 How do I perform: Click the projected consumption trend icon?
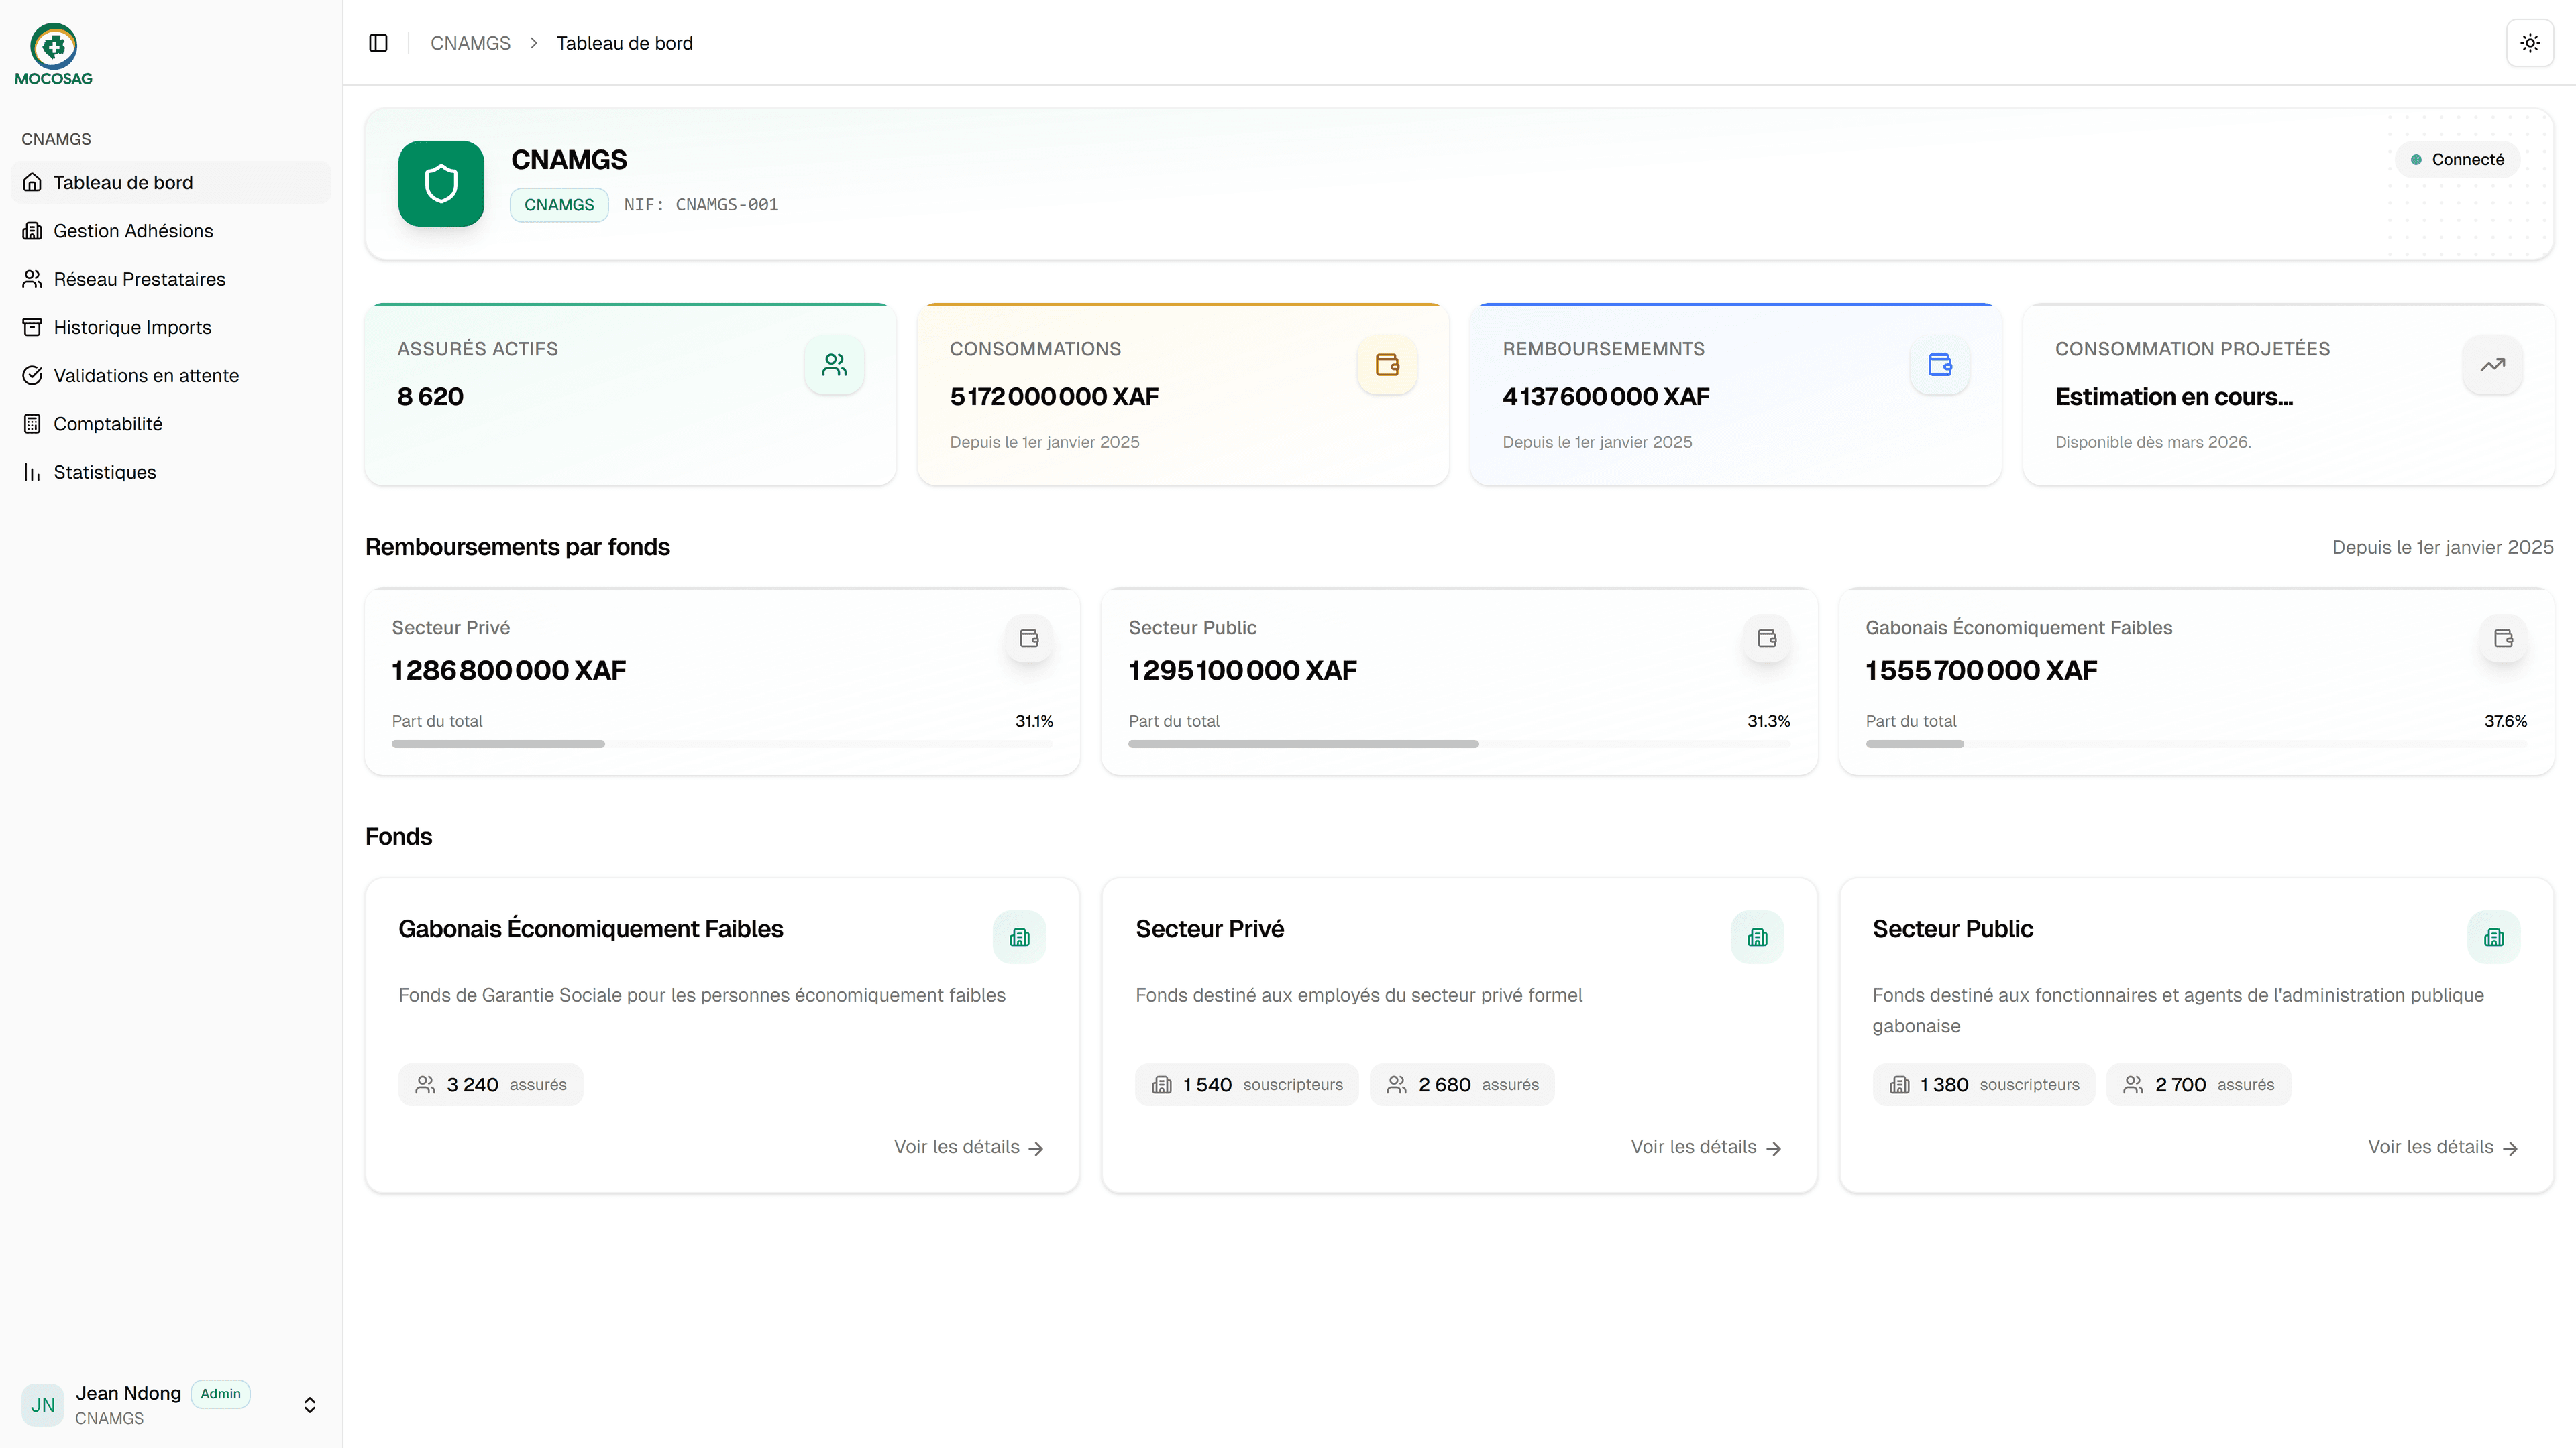2492,365
